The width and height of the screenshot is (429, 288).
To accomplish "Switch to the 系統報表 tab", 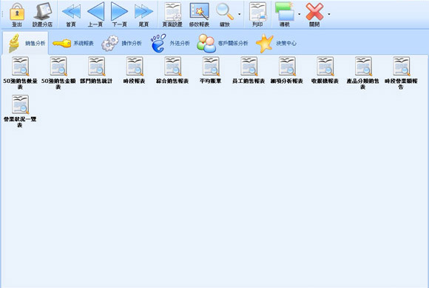I will point(73,43).
